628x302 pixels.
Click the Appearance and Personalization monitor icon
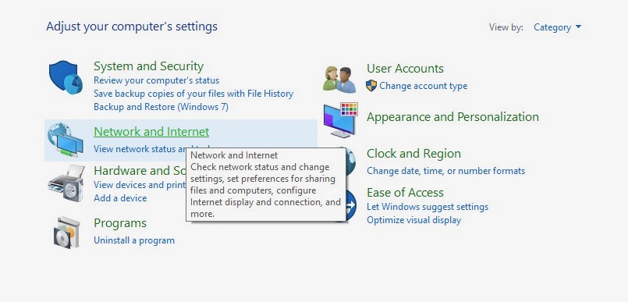click(340, 119)
